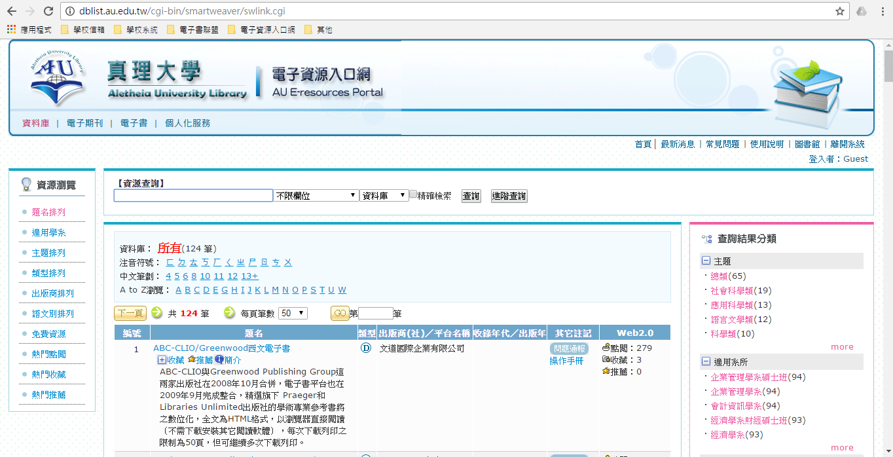Select 題名排列 in sidebar
Image resolution: width=893 pixels, height=457 pixels.
click(x=48, y=212)
